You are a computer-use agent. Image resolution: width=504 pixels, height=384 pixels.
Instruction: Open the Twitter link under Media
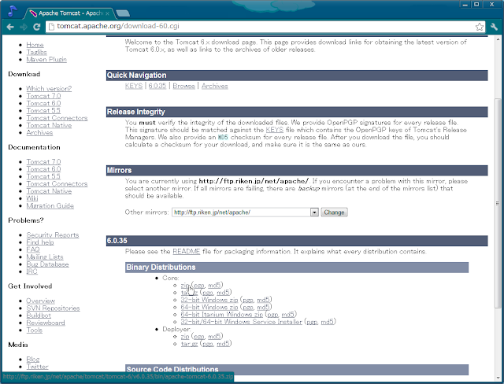point(37,367)
